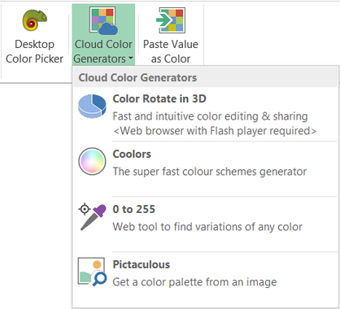Select the Coolors menu entry
Image resolution: width=340 pixels, height=309 pixels.
click(206, 169)
